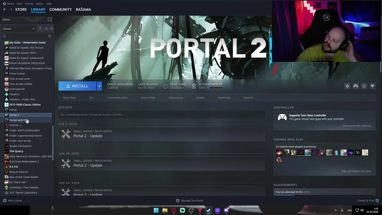Click View all friends who play
The width and height of the screenshot is (382, 215).
356,171
